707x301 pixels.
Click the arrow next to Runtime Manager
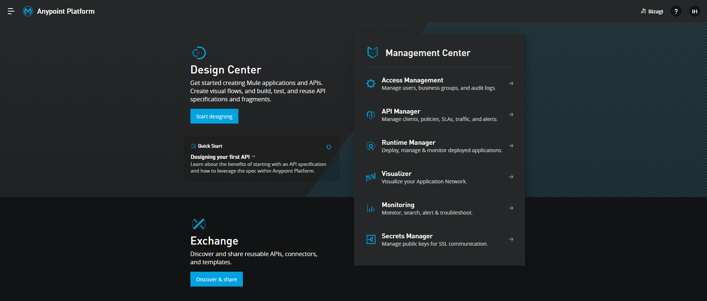pyautogui.click(x=511, y=146)
